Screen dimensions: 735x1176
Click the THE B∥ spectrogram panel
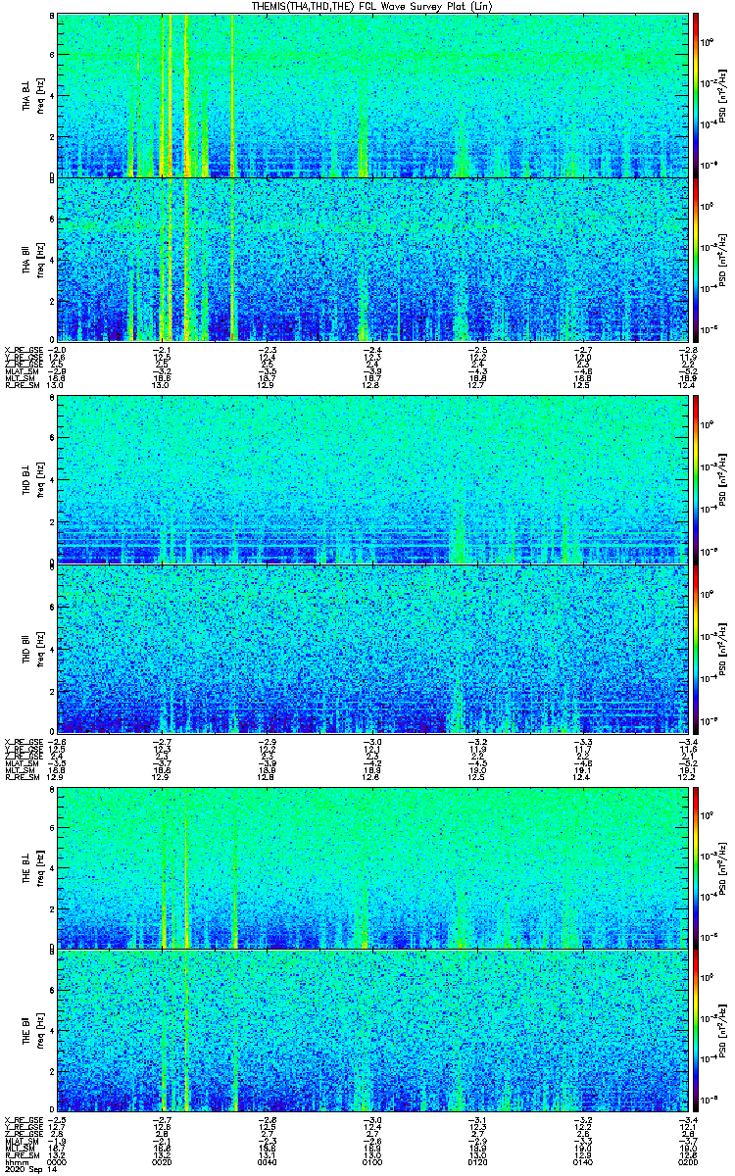click(371, 1030)
